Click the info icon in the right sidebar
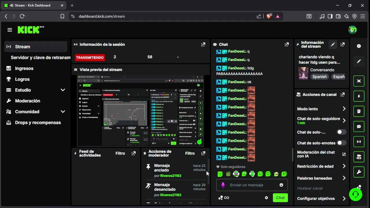370x208 pixels. click(x=359, y=46)
